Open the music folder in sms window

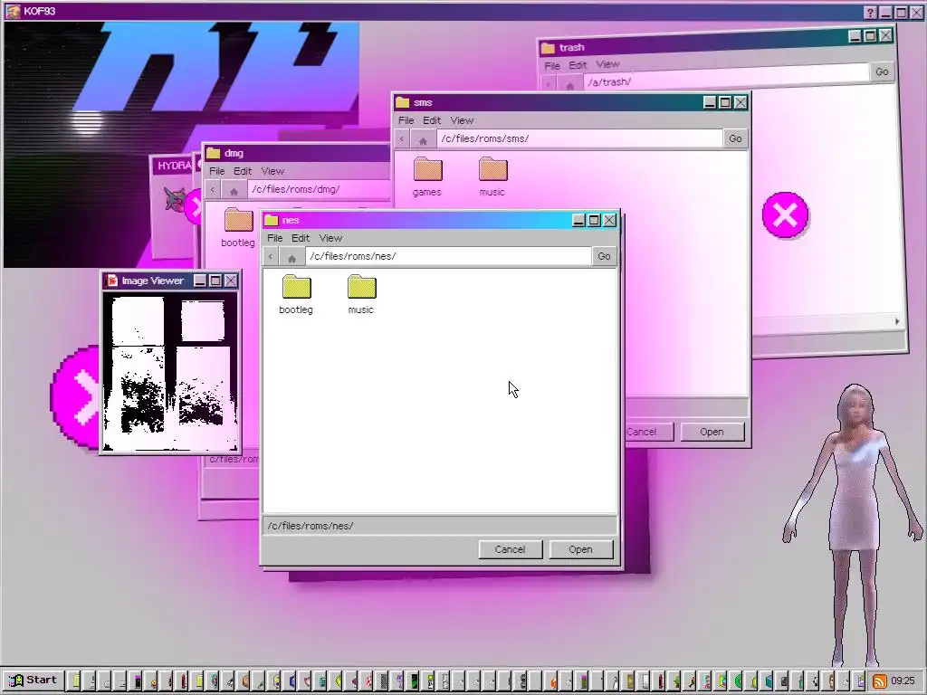tap(492, 176)
